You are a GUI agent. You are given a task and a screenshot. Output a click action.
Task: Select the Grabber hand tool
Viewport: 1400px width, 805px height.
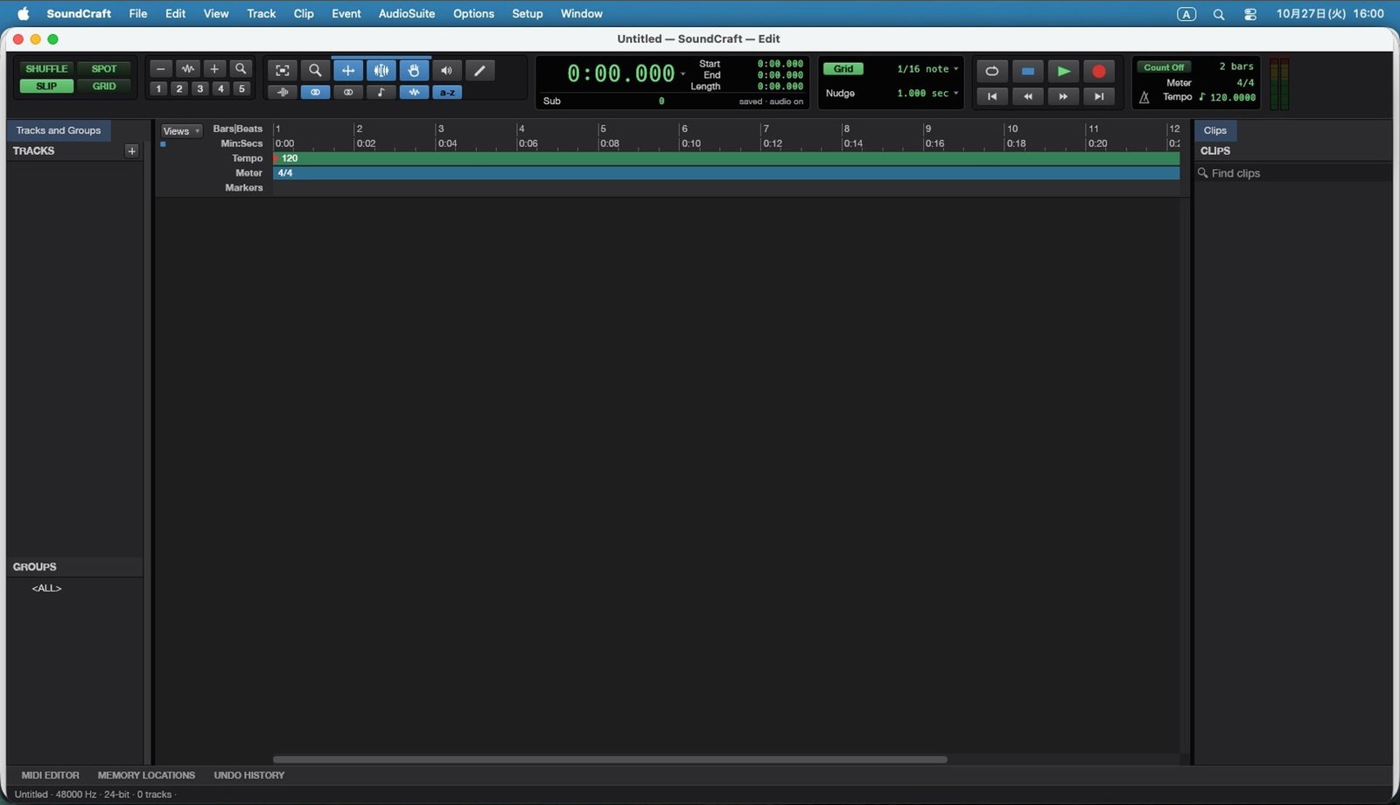(414, 71)
